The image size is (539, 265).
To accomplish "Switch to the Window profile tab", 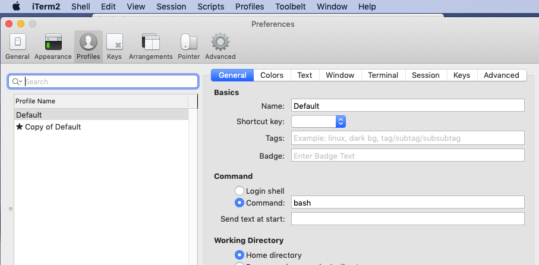I will click(340, 75).
